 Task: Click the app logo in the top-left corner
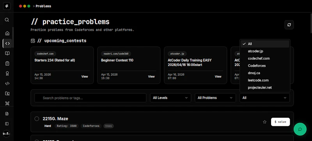click(7, 6)
